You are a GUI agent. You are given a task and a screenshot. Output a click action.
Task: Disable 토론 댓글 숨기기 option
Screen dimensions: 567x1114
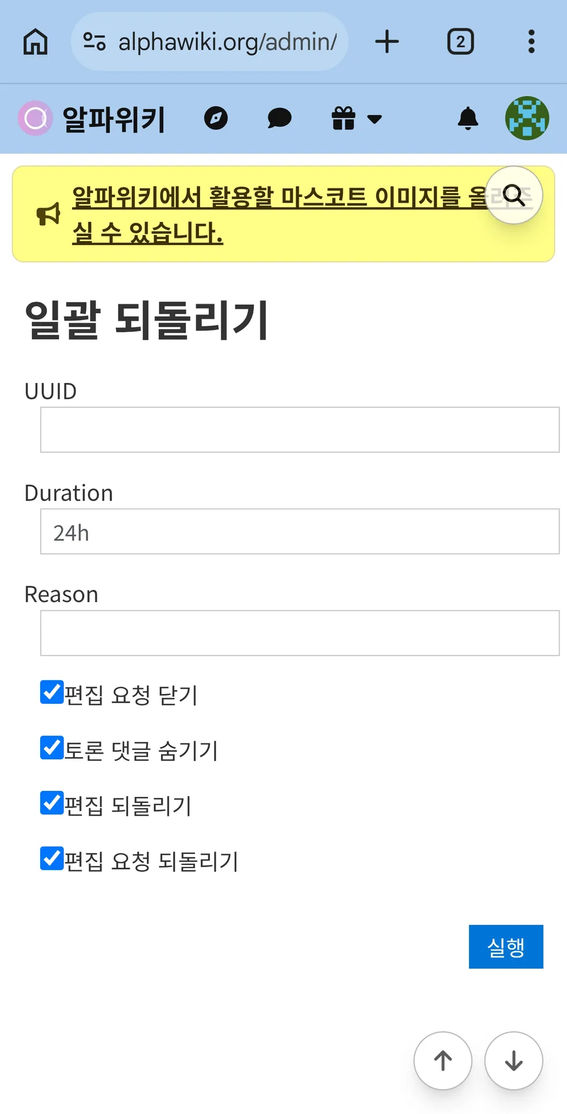(x=51, y=748)
